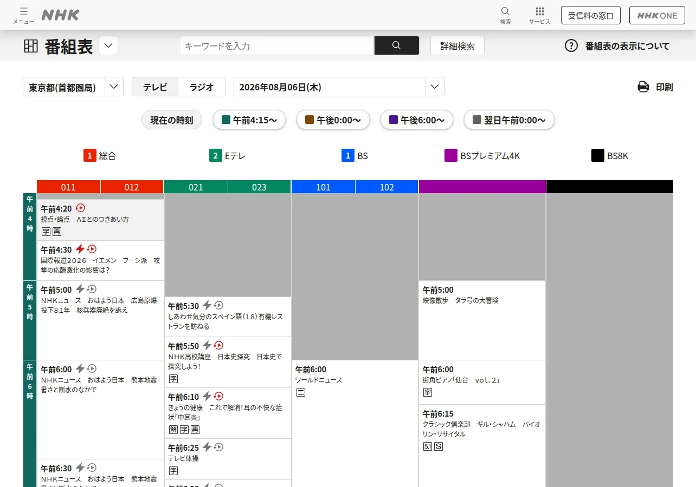Open program しあわせ気分のスペイン語
Image resolution: width=696 pixels, height=487 pixels.
point(228,317)
